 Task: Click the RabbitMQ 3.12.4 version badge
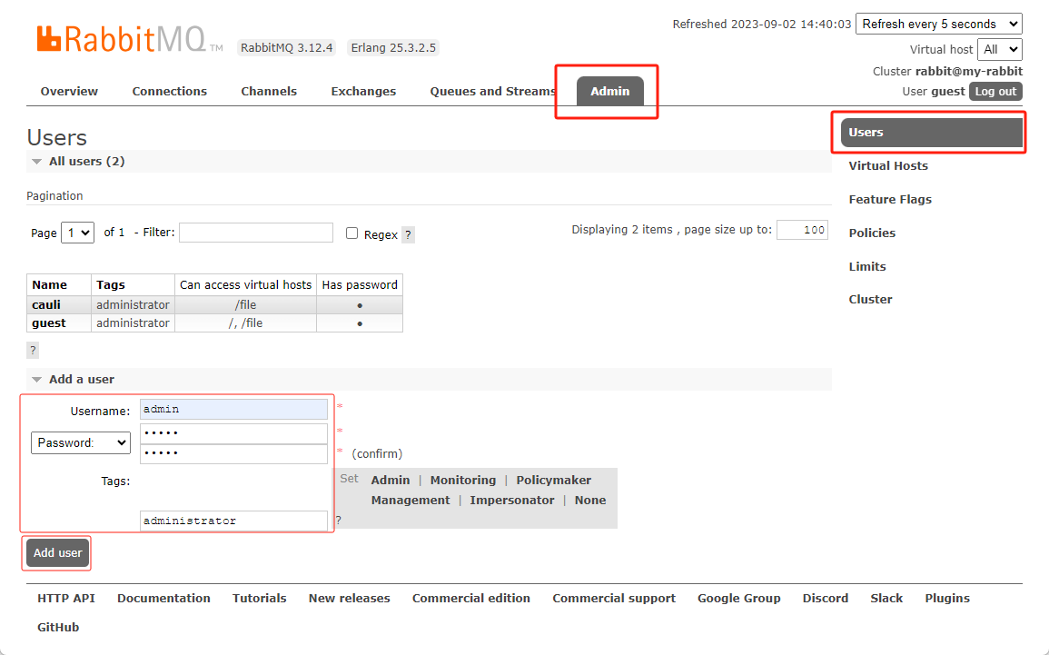point(286,47)
